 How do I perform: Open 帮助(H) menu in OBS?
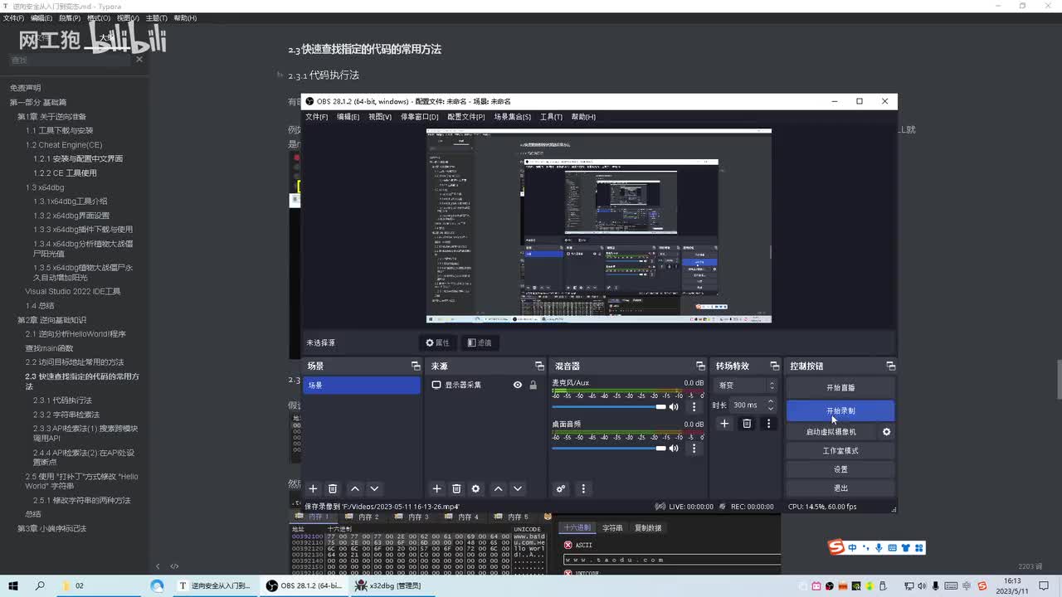[x=583, y=117]
